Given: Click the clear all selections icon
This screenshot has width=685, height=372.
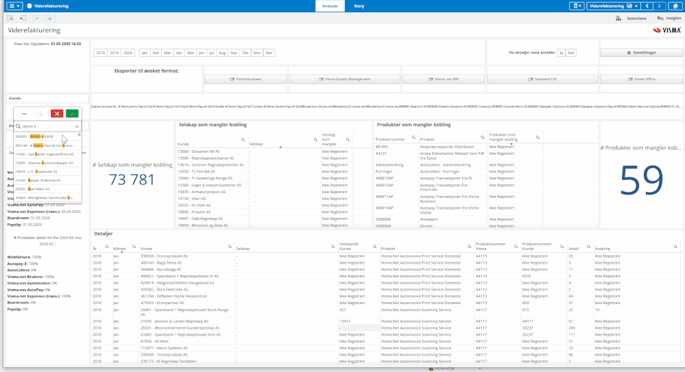Looking at the screenshot, I should (49, 18).
